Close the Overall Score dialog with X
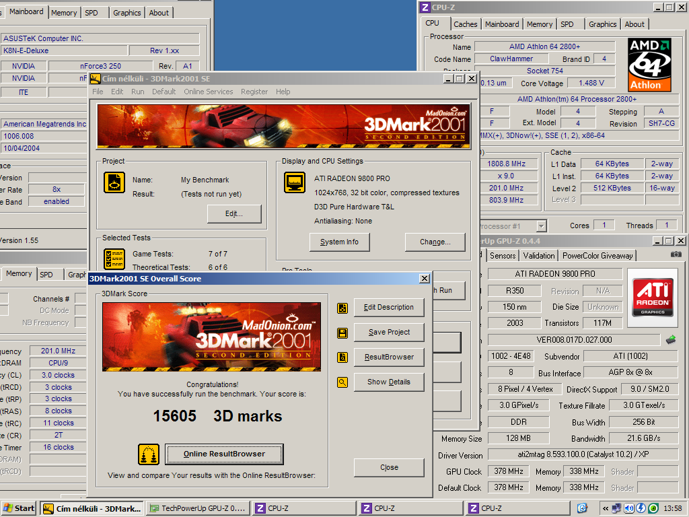 425,278
